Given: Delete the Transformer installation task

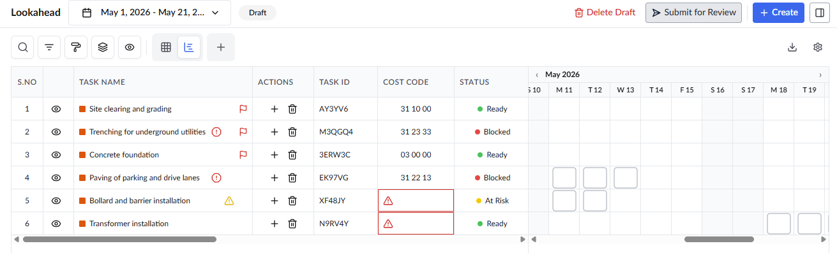Looking at the screenshot, I should (292, 224).
